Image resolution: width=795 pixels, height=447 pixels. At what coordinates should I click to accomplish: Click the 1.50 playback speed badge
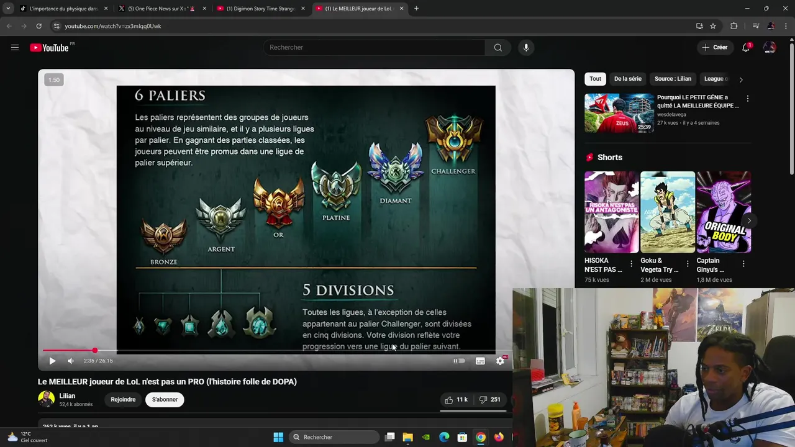(x=54, y=79)
